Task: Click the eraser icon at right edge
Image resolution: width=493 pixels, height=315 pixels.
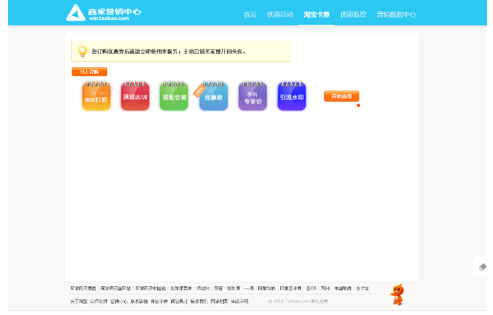Action: click(482, 267)
